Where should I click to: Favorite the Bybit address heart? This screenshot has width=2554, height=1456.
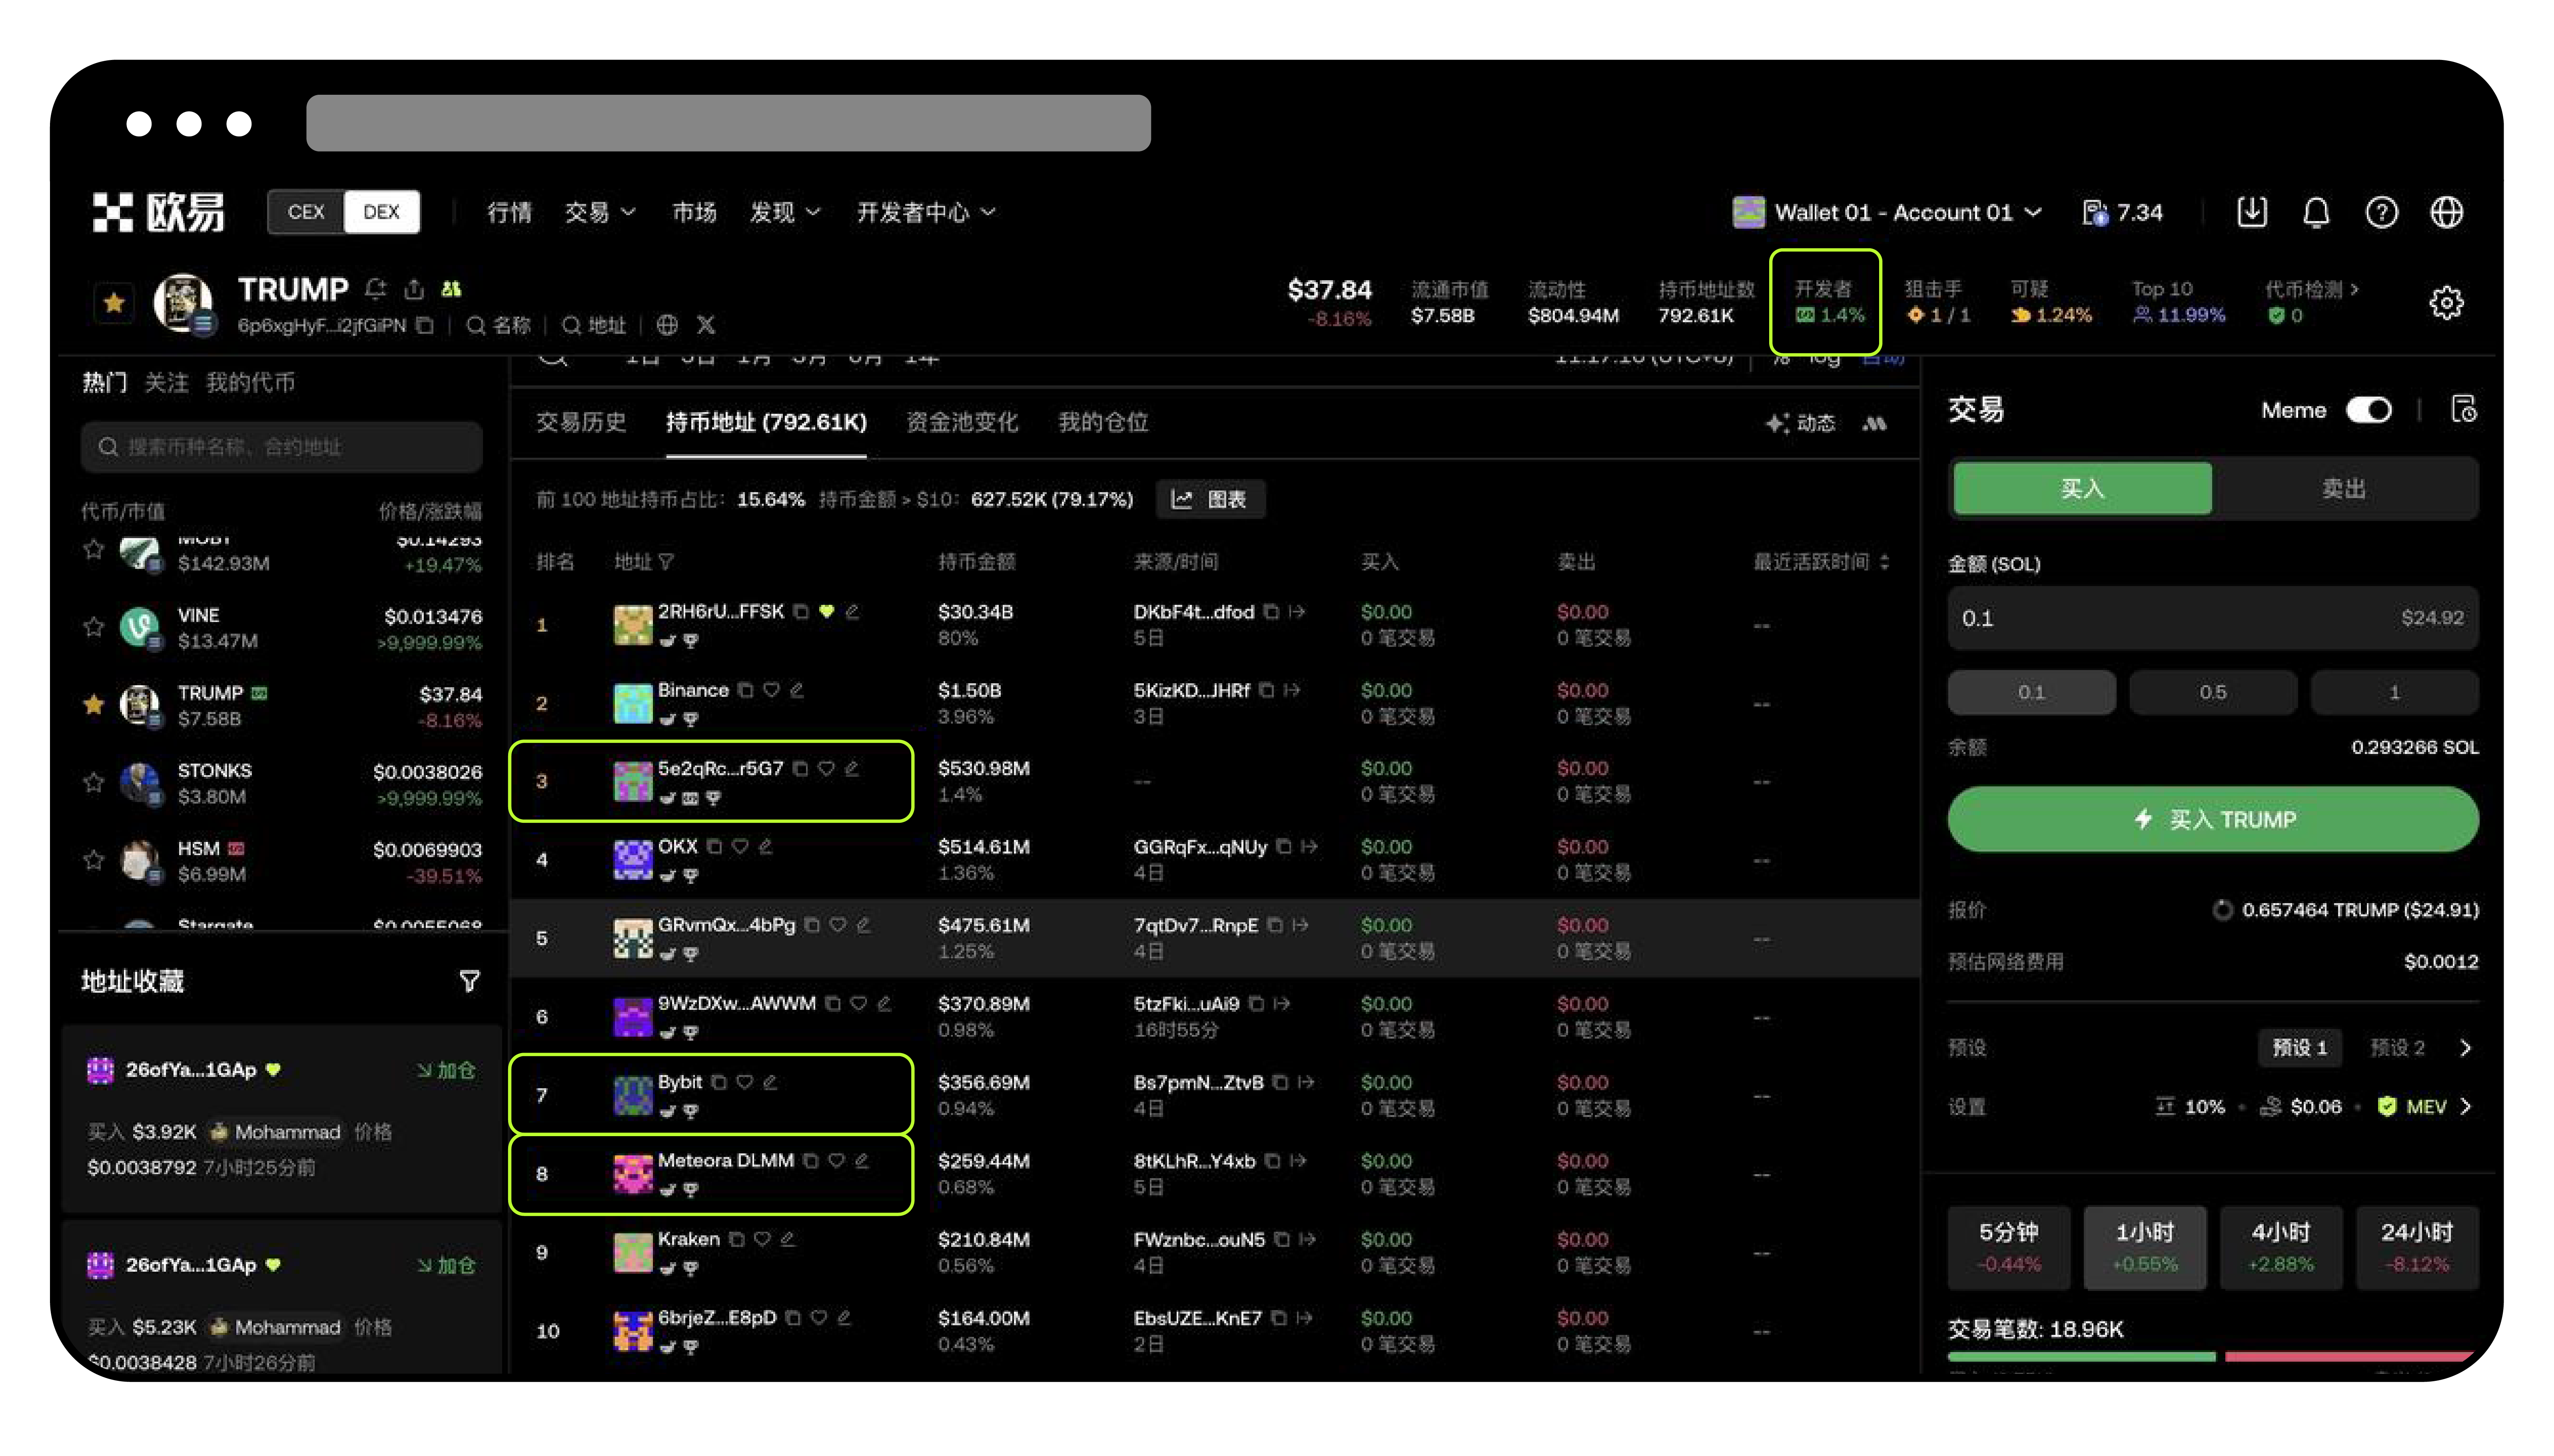click(744, 1082)
